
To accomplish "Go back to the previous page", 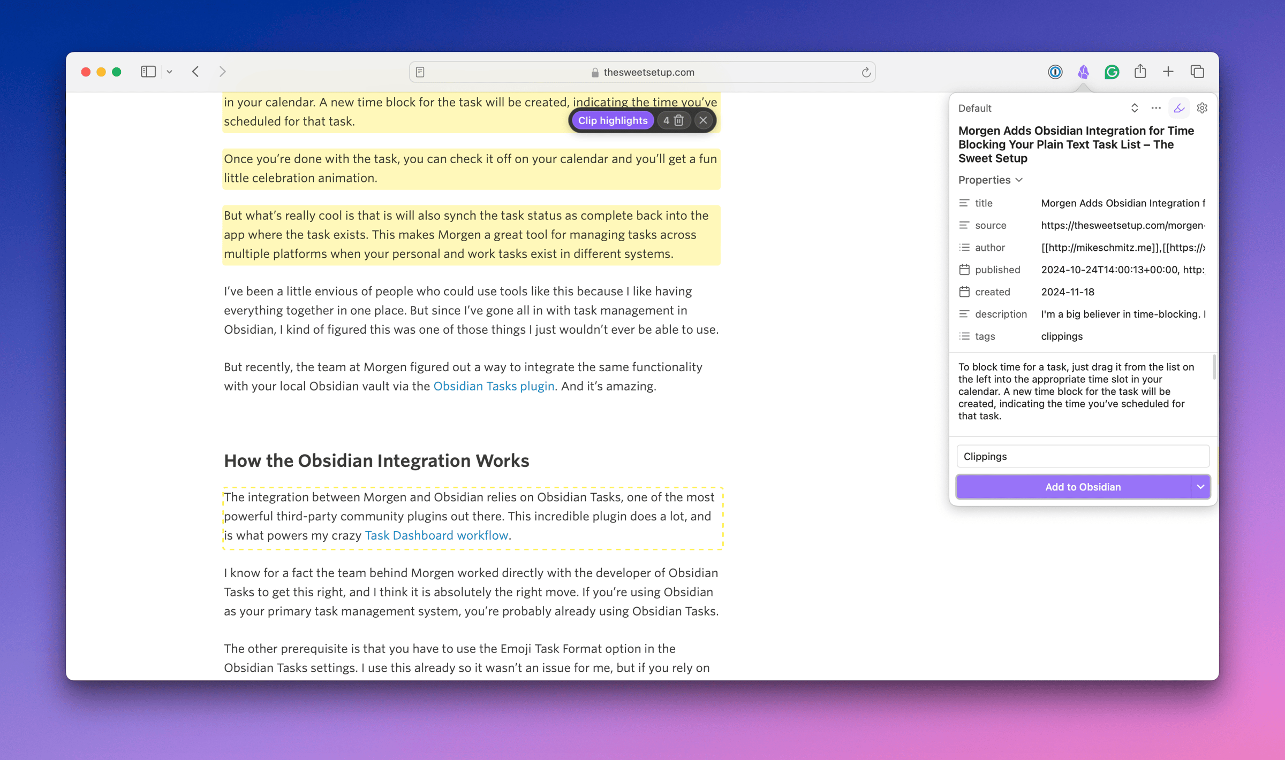I will coord(195,72).
